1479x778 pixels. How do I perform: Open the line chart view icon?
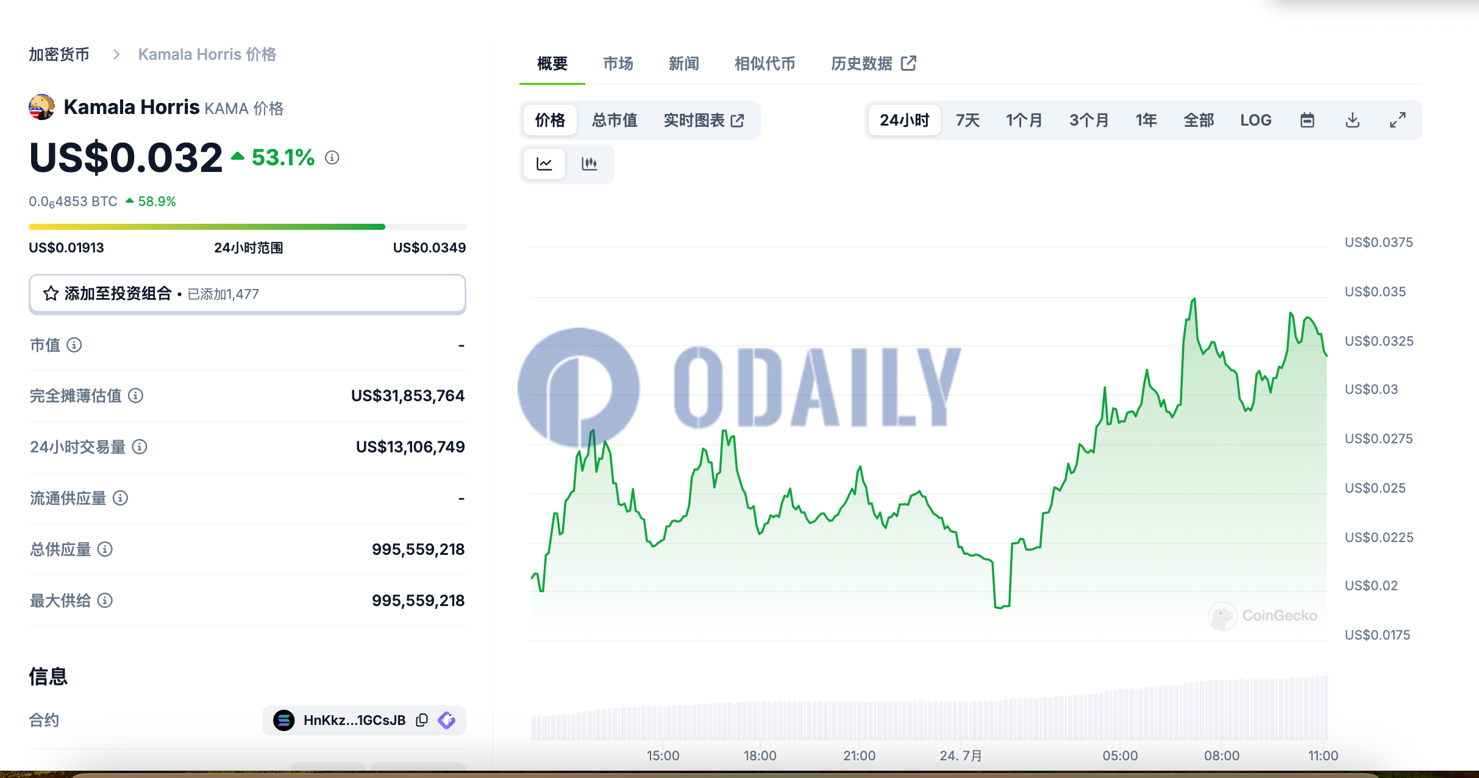pyautogui.click(x=544, y=163)
